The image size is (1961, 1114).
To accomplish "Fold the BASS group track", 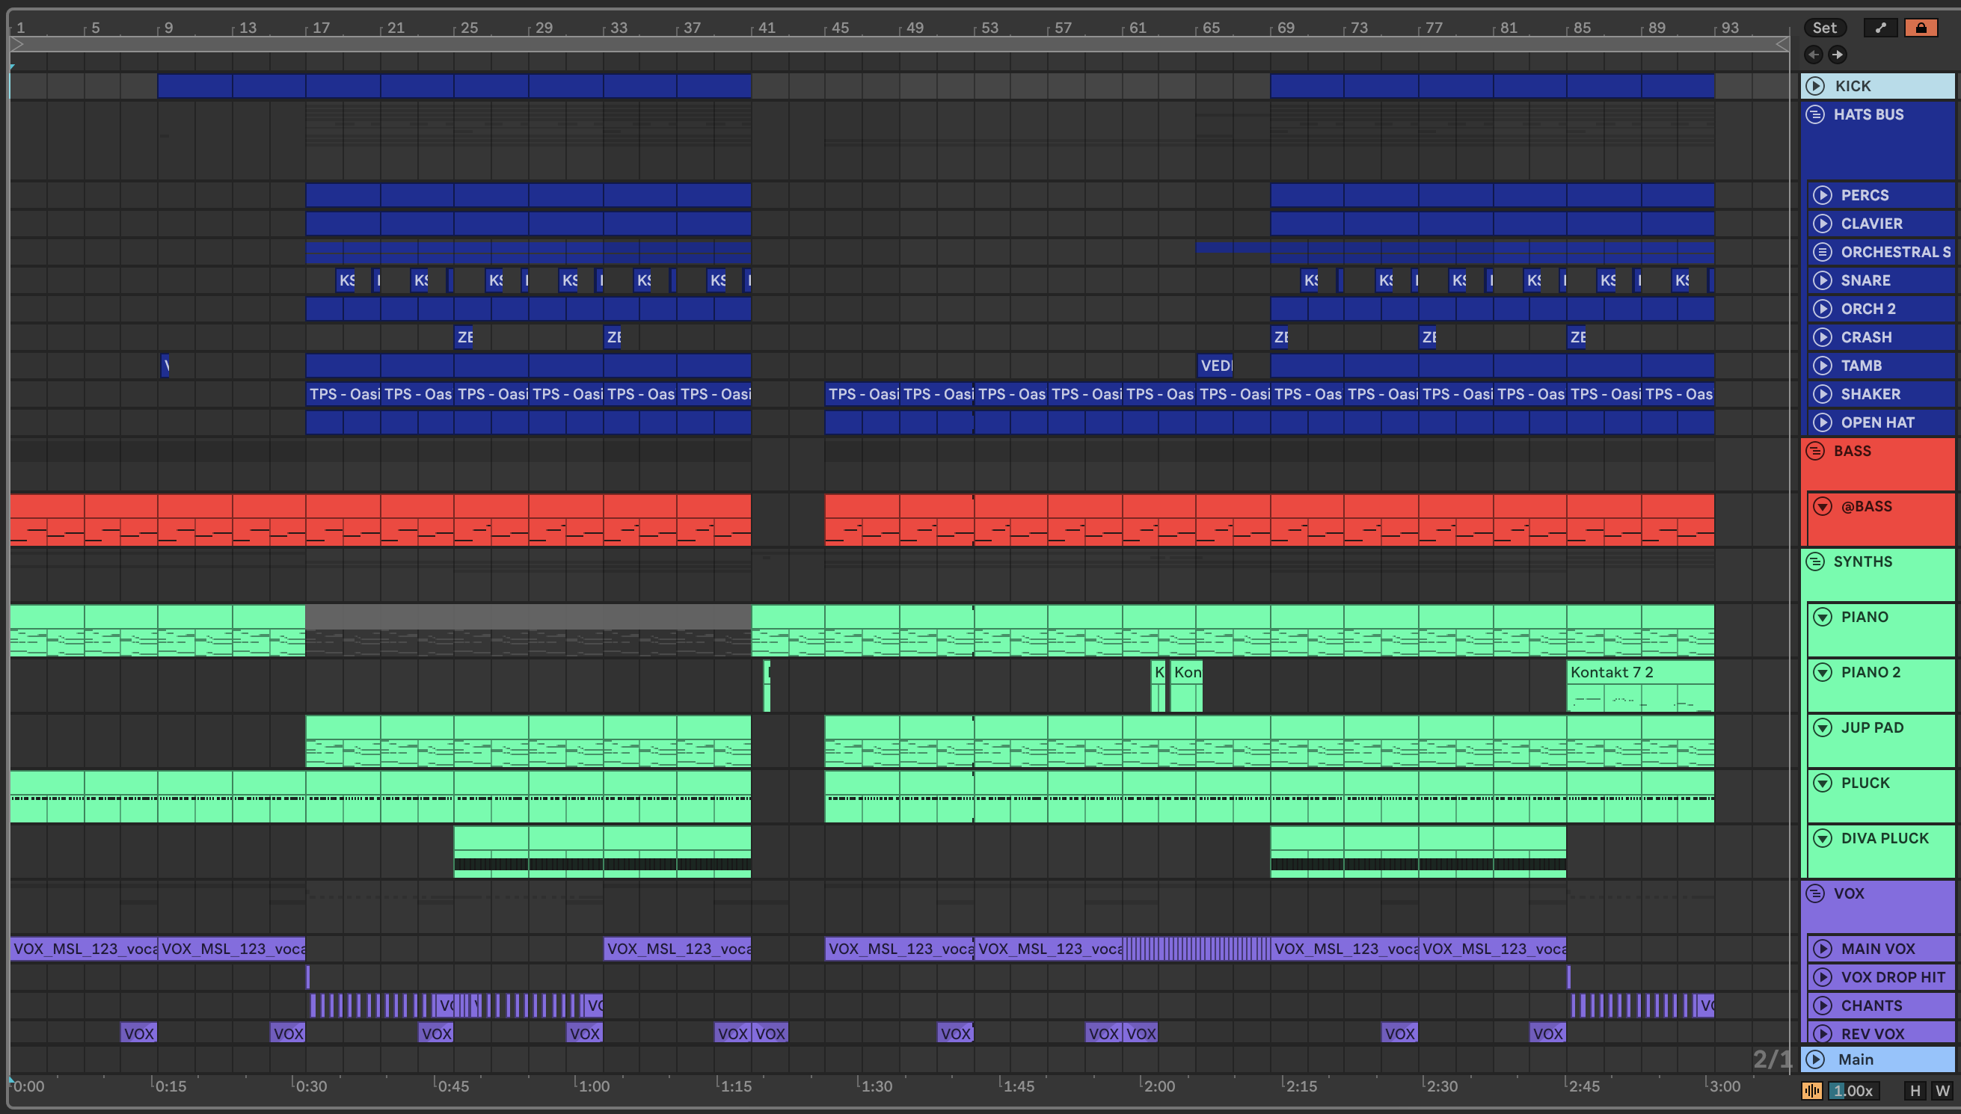I will tap(1815, 452).
